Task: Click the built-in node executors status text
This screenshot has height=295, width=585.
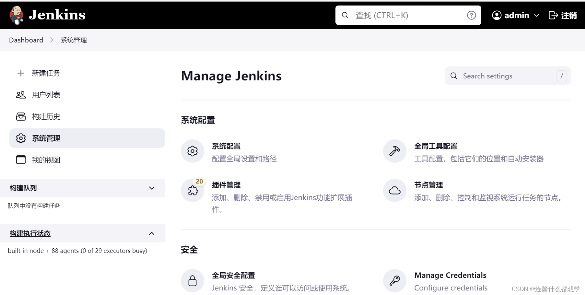Action: tap(77, 251)
